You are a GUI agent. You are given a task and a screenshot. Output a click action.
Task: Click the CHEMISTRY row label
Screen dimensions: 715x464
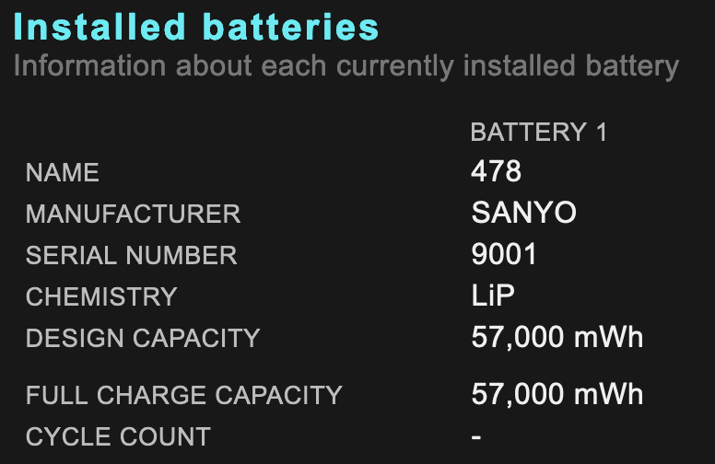101,296
